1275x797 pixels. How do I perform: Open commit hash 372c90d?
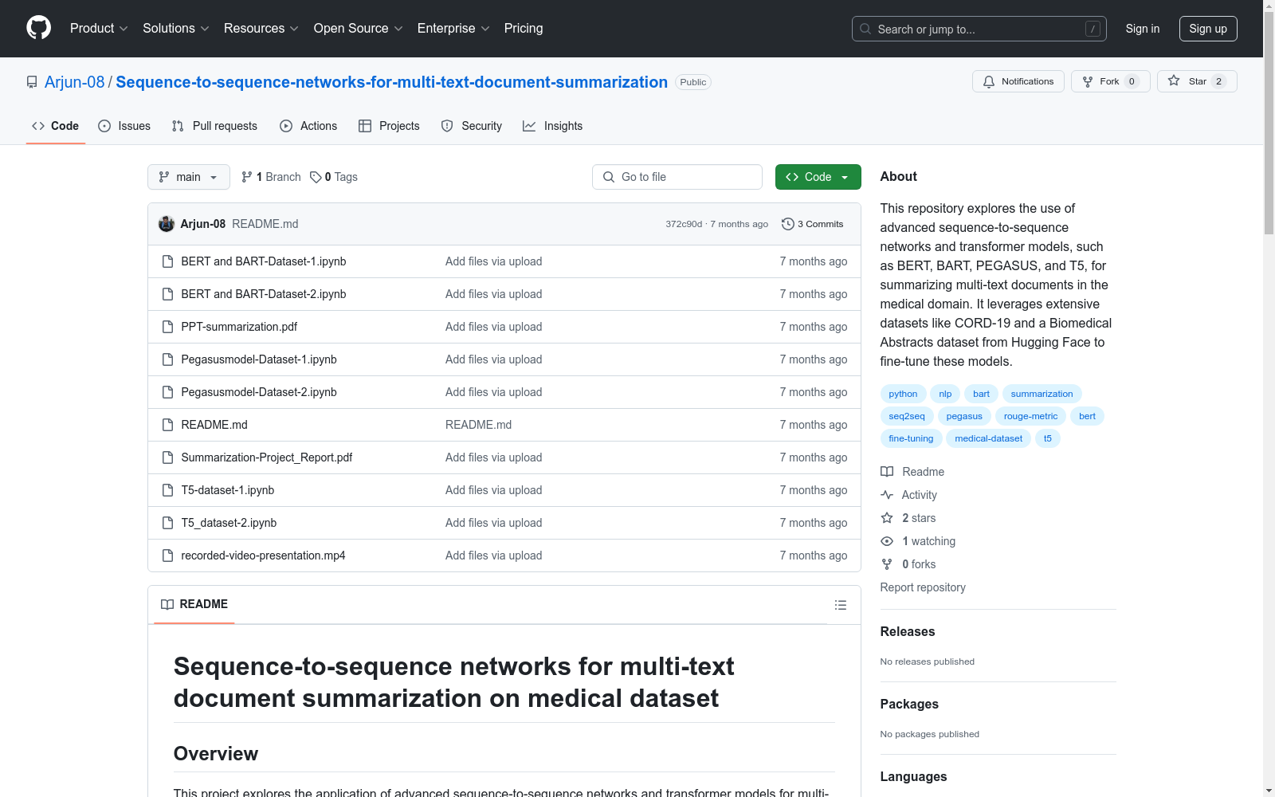point(684,224)
